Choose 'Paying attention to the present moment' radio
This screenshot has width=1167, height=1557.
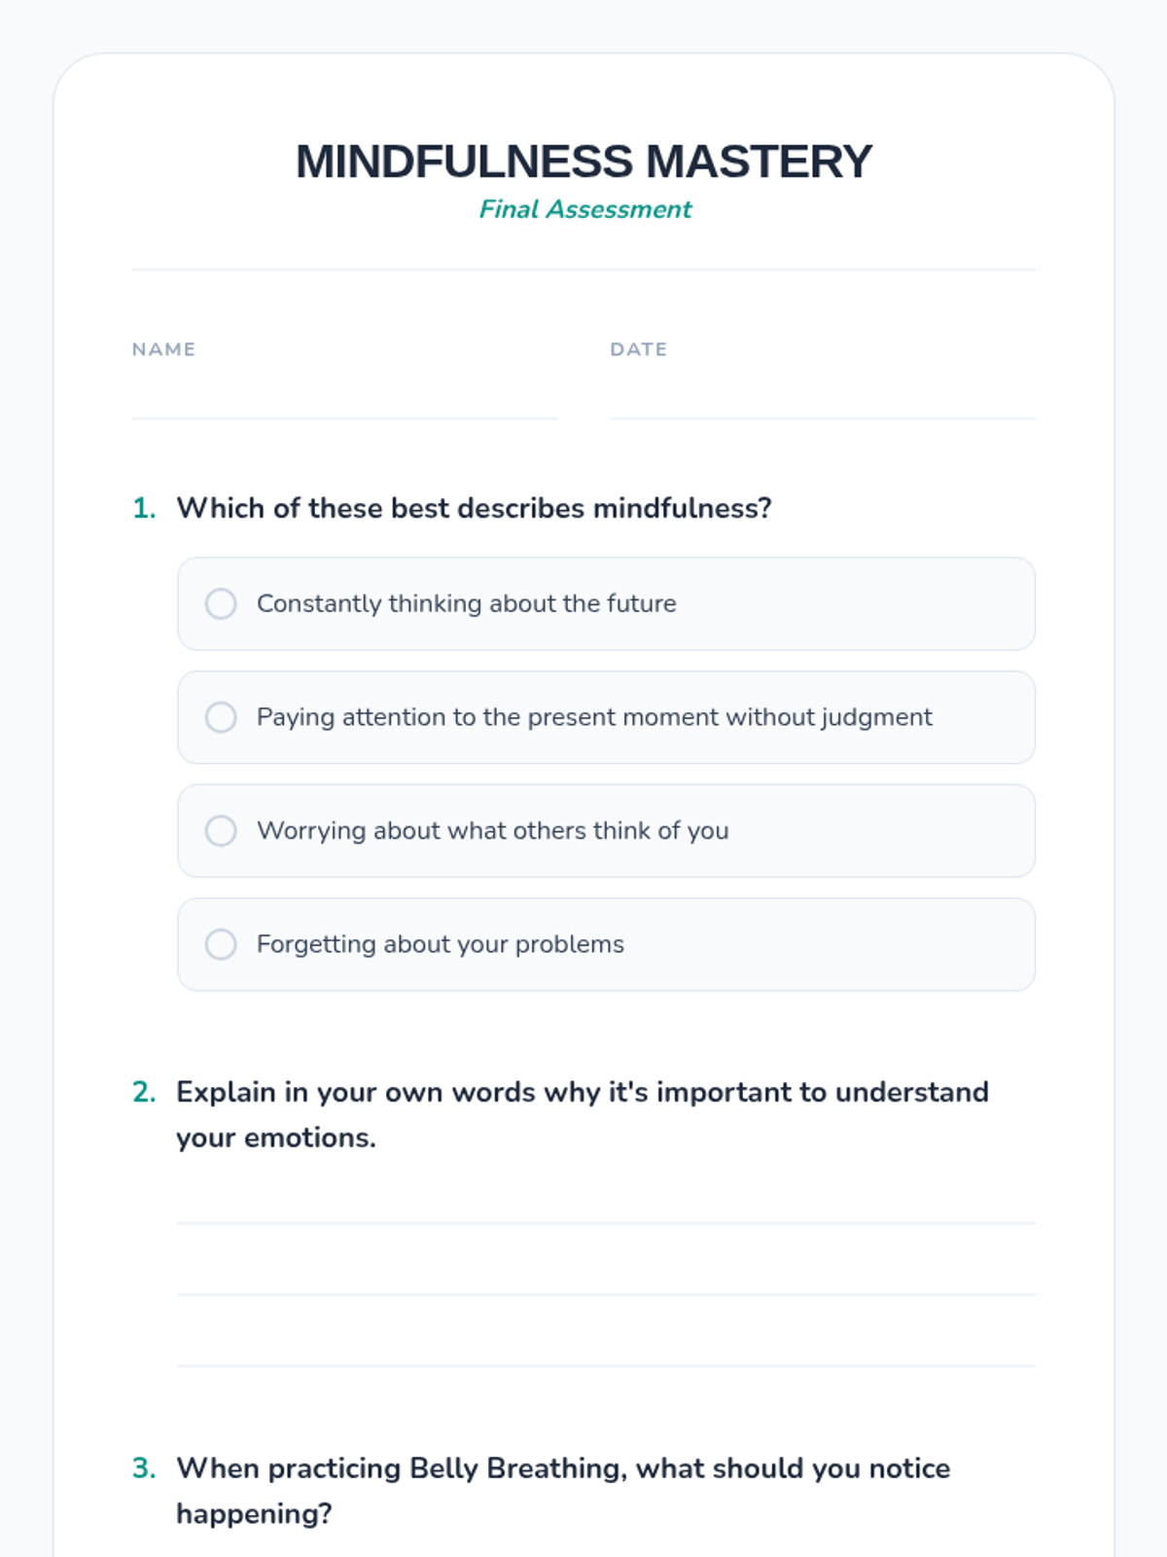pos(221,717)
